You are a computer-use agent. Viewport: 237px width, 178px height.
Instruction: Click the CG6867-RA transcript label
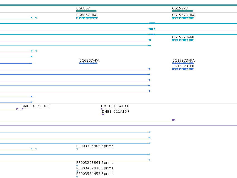tap(86, 15)
